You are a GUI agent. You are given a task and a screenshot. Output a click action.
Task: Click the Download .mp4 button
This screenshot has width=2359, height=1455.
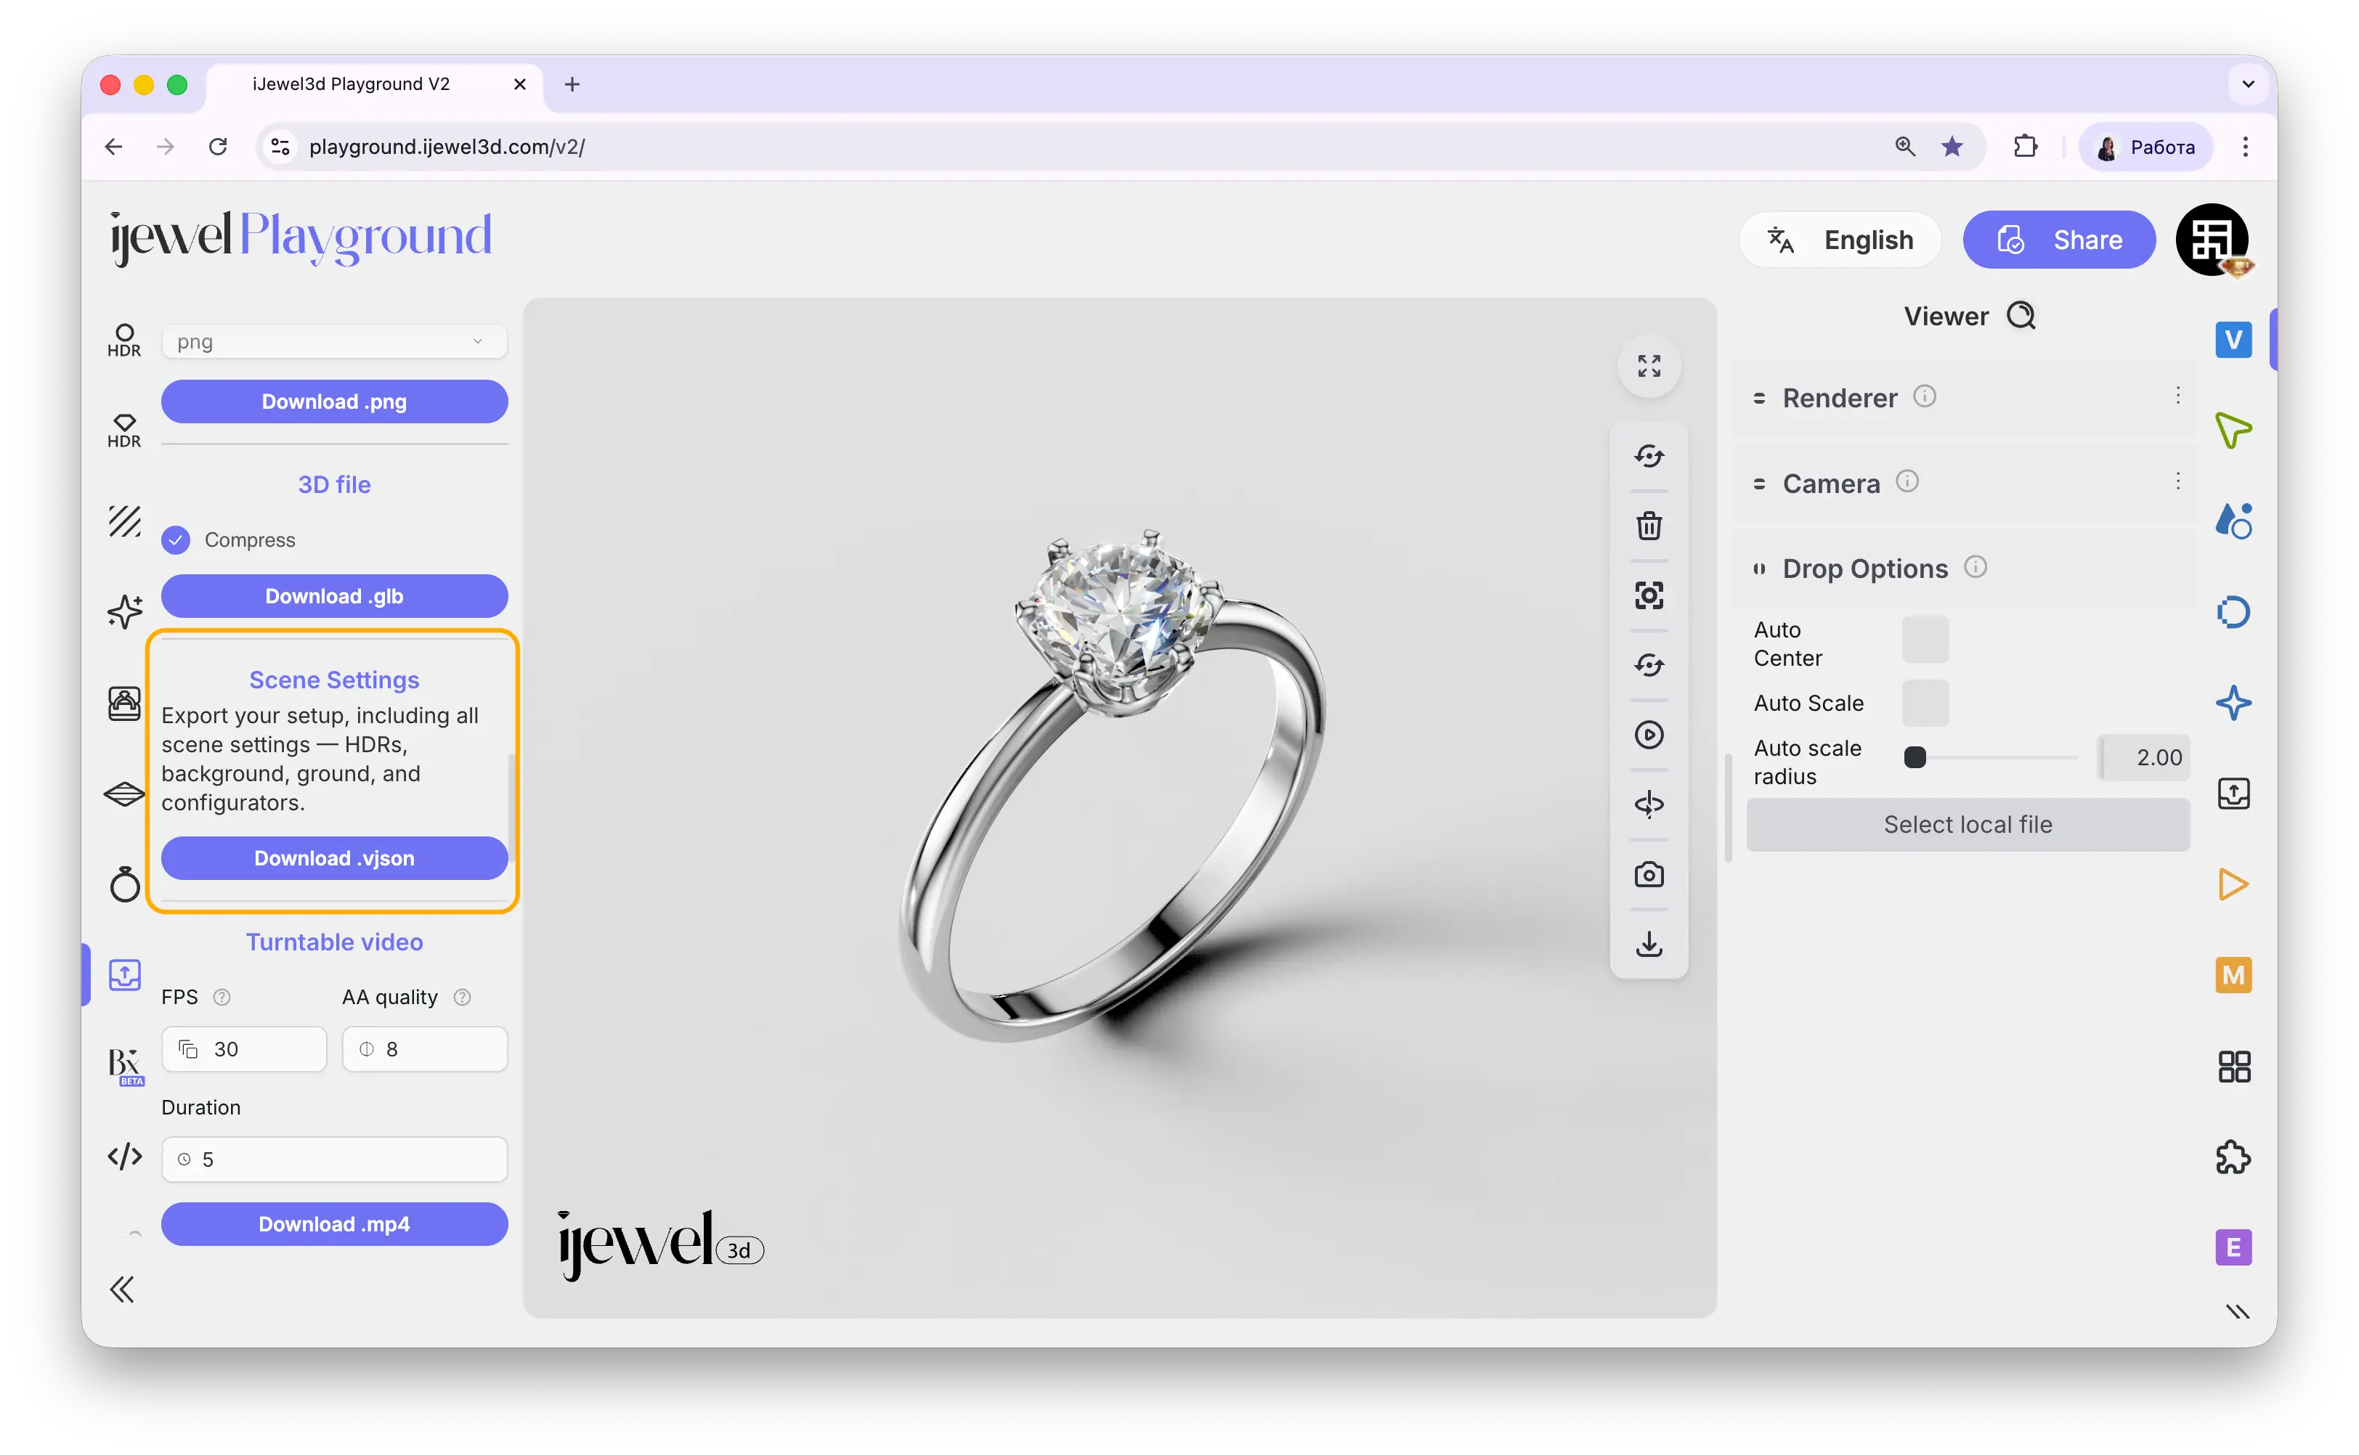334,1224
